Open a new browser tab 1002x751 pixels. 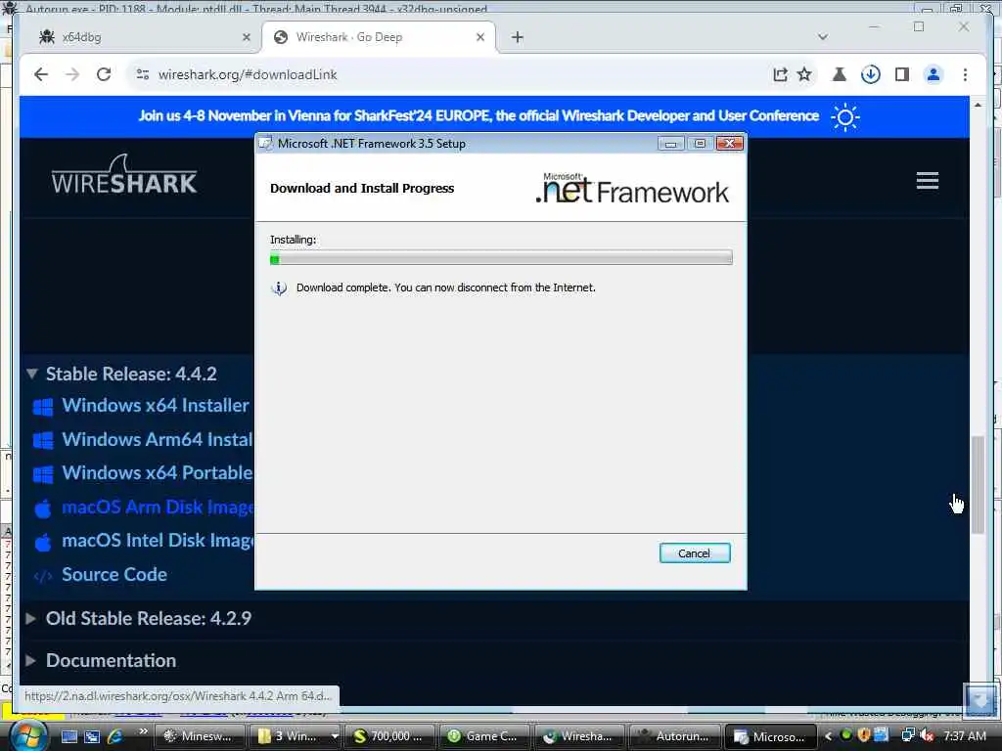517,37
